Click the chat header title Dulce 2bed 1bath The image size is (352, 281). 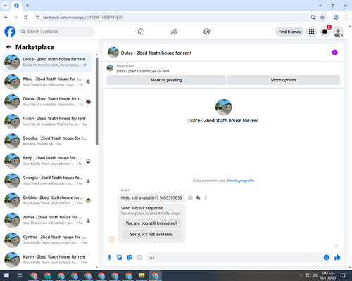pos(156,53)
